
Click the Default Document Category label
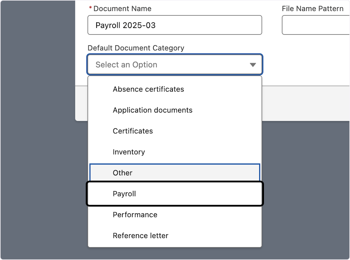(x=136, y=48)
